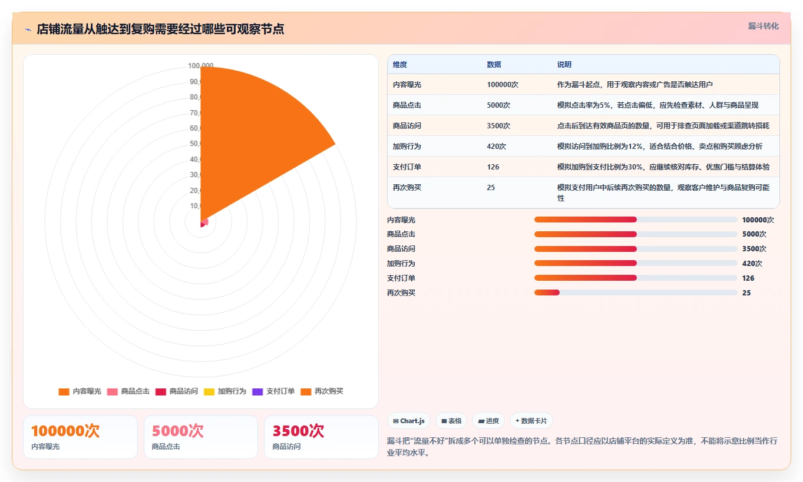Click the 3500次 商品访问 stat card

pos(321,437)
